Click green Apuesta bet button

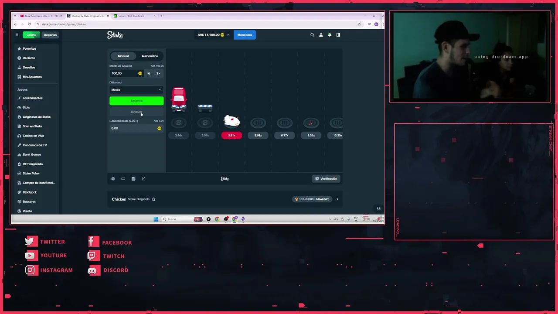[x=136, y=101]
